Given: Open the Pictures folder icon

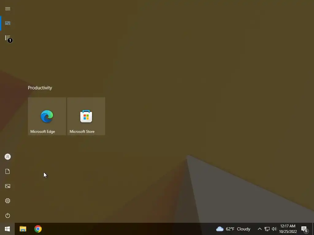Looking at the screenshot, I should pyautogui.click(x=8, y=186).
